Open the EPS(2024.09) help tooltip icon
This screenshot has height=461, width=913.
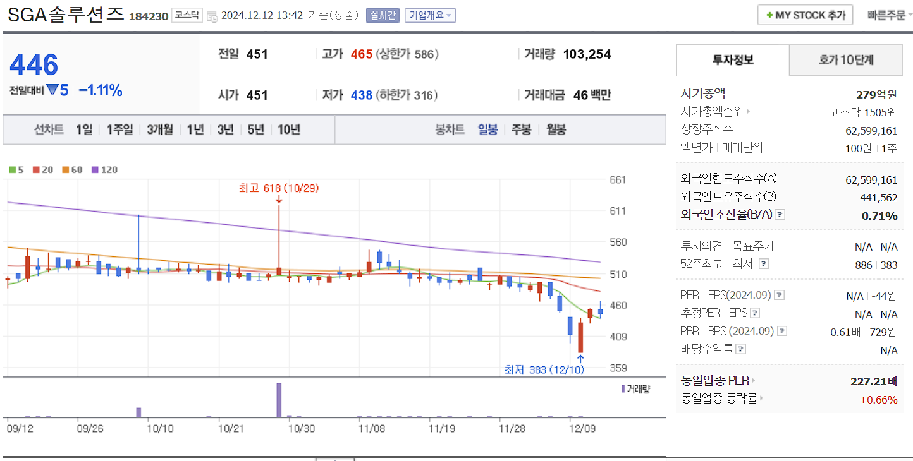coord(780,294)
